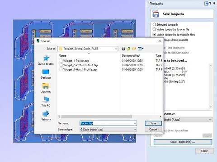Close the Save As dialog with X
Image resolution: width=217 pixels, height=162 pixels.
pyautogui.click(x=160, y=41)
